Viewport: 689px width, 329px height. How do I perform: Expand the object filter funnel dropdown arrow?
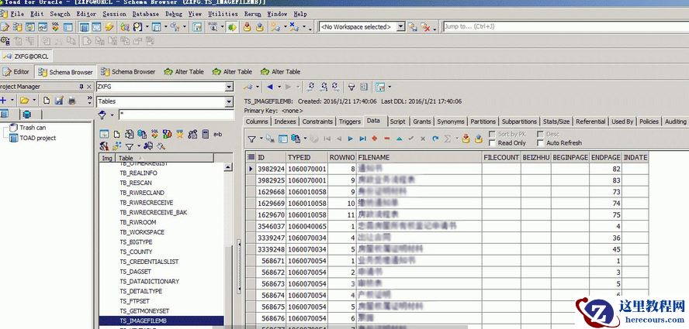112,115
